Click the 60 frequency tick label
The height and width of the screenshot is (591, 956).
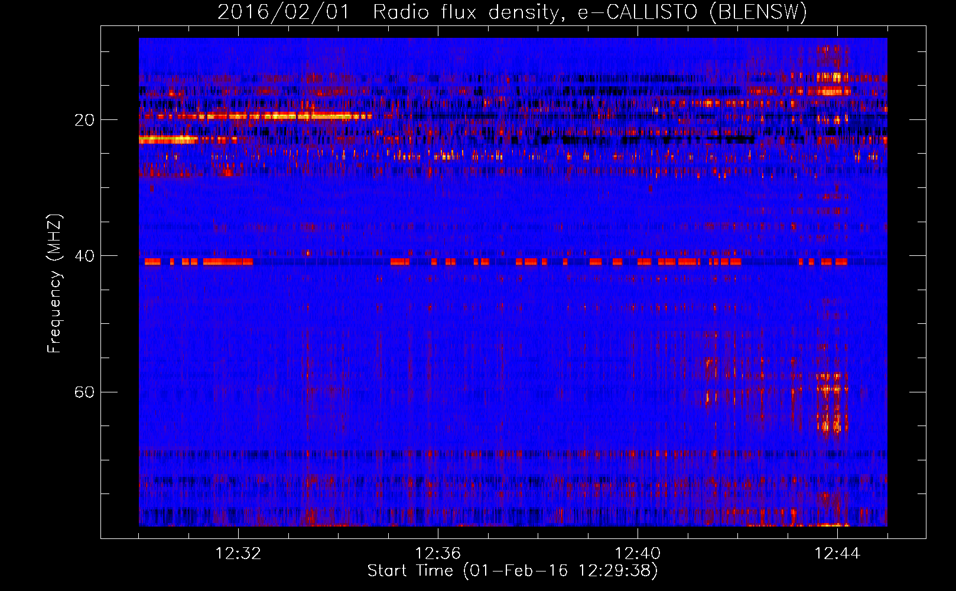pyautogui.click(x=84, y=392)
